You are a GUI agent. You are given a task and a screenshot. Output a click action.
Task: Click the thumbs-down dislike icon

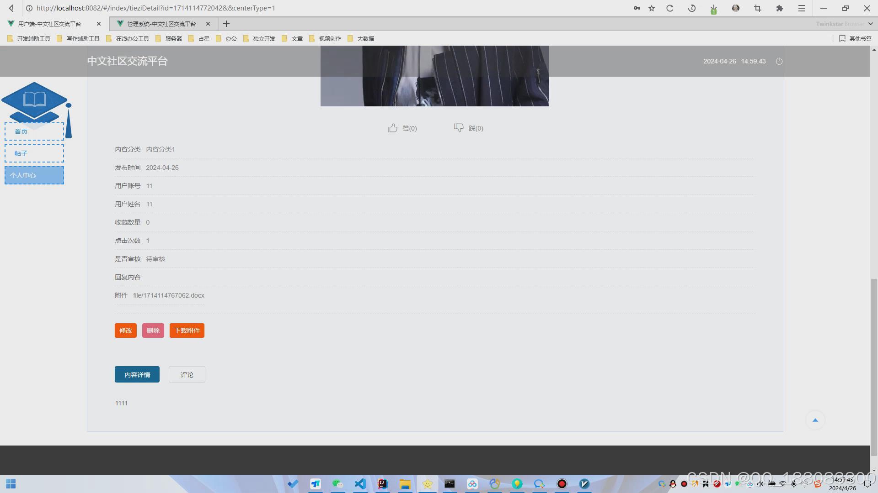459,128
